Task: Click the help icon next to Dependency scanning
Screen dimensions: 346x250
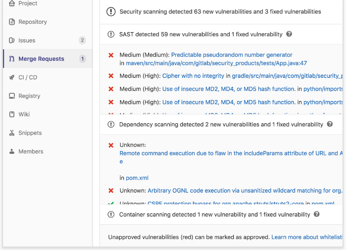Action: click(330, 124)
